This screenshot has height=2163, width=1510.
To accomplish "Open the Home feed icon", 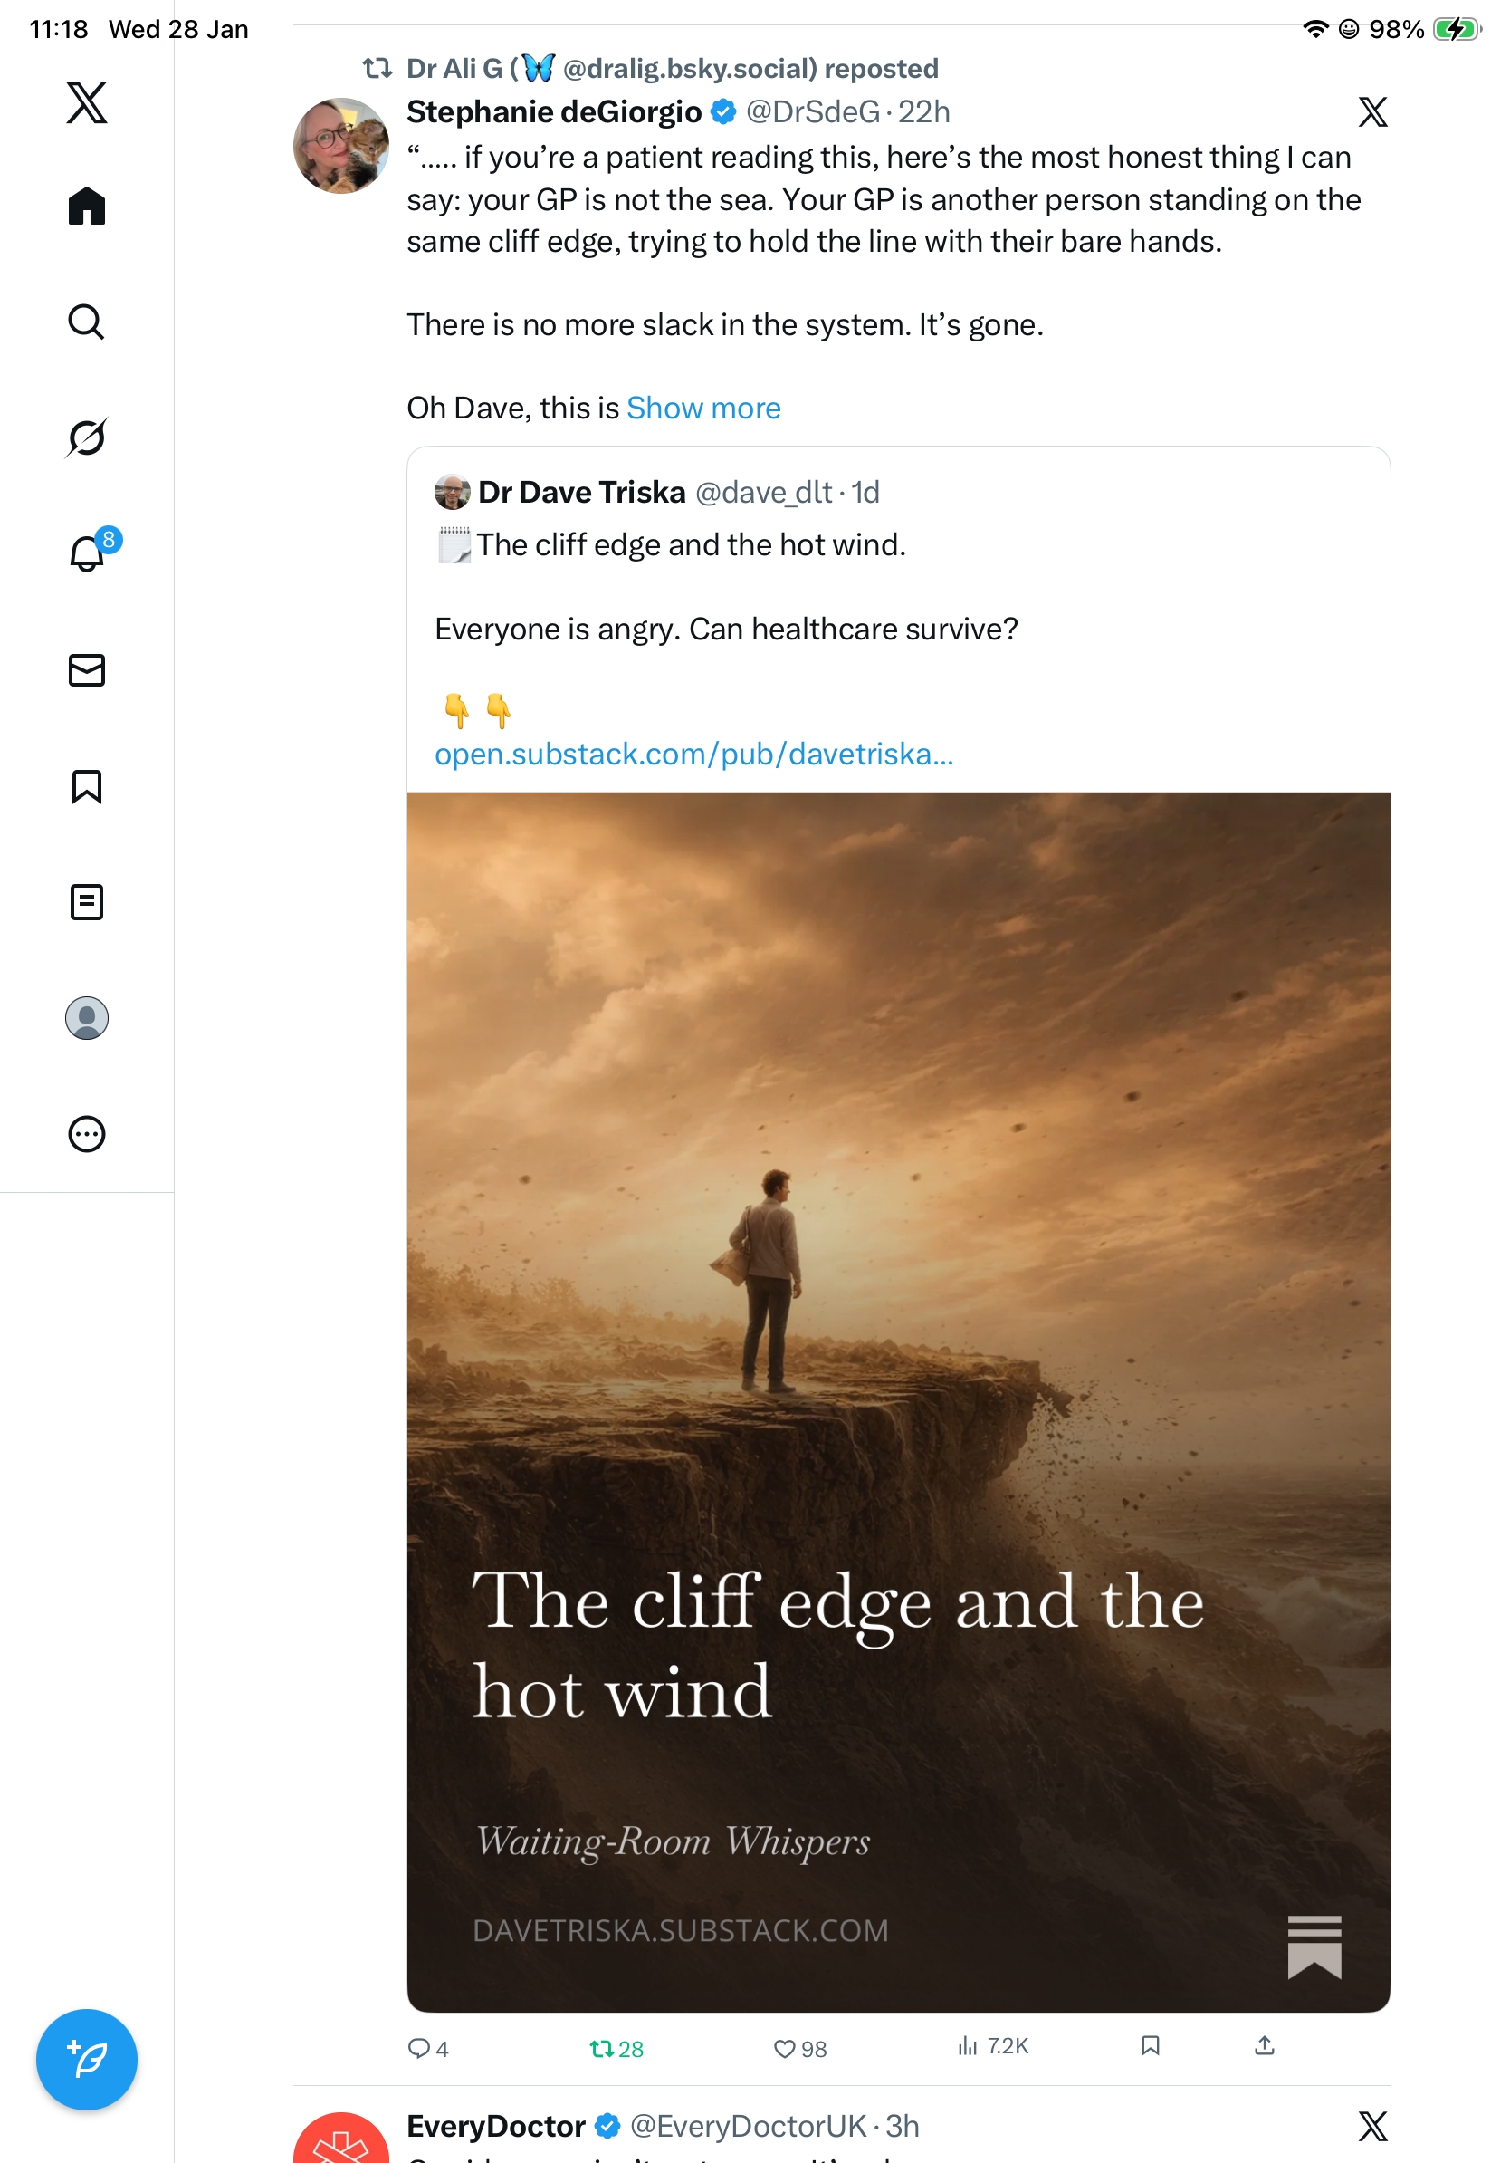I will pyautogui.click(x=87, y=206).
